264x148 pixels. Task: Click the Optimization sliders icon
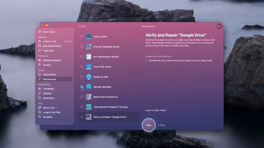[40, 74]
